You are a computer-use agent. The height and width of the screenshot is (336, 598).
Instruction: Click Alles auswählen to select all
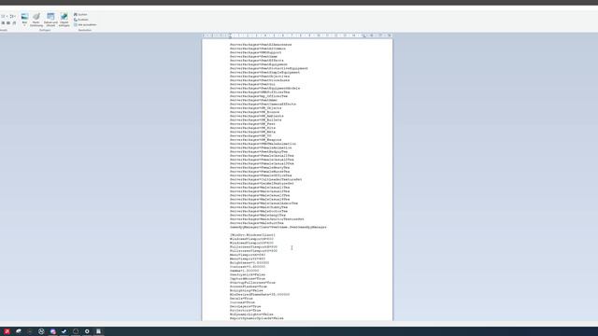pos(85,25)
